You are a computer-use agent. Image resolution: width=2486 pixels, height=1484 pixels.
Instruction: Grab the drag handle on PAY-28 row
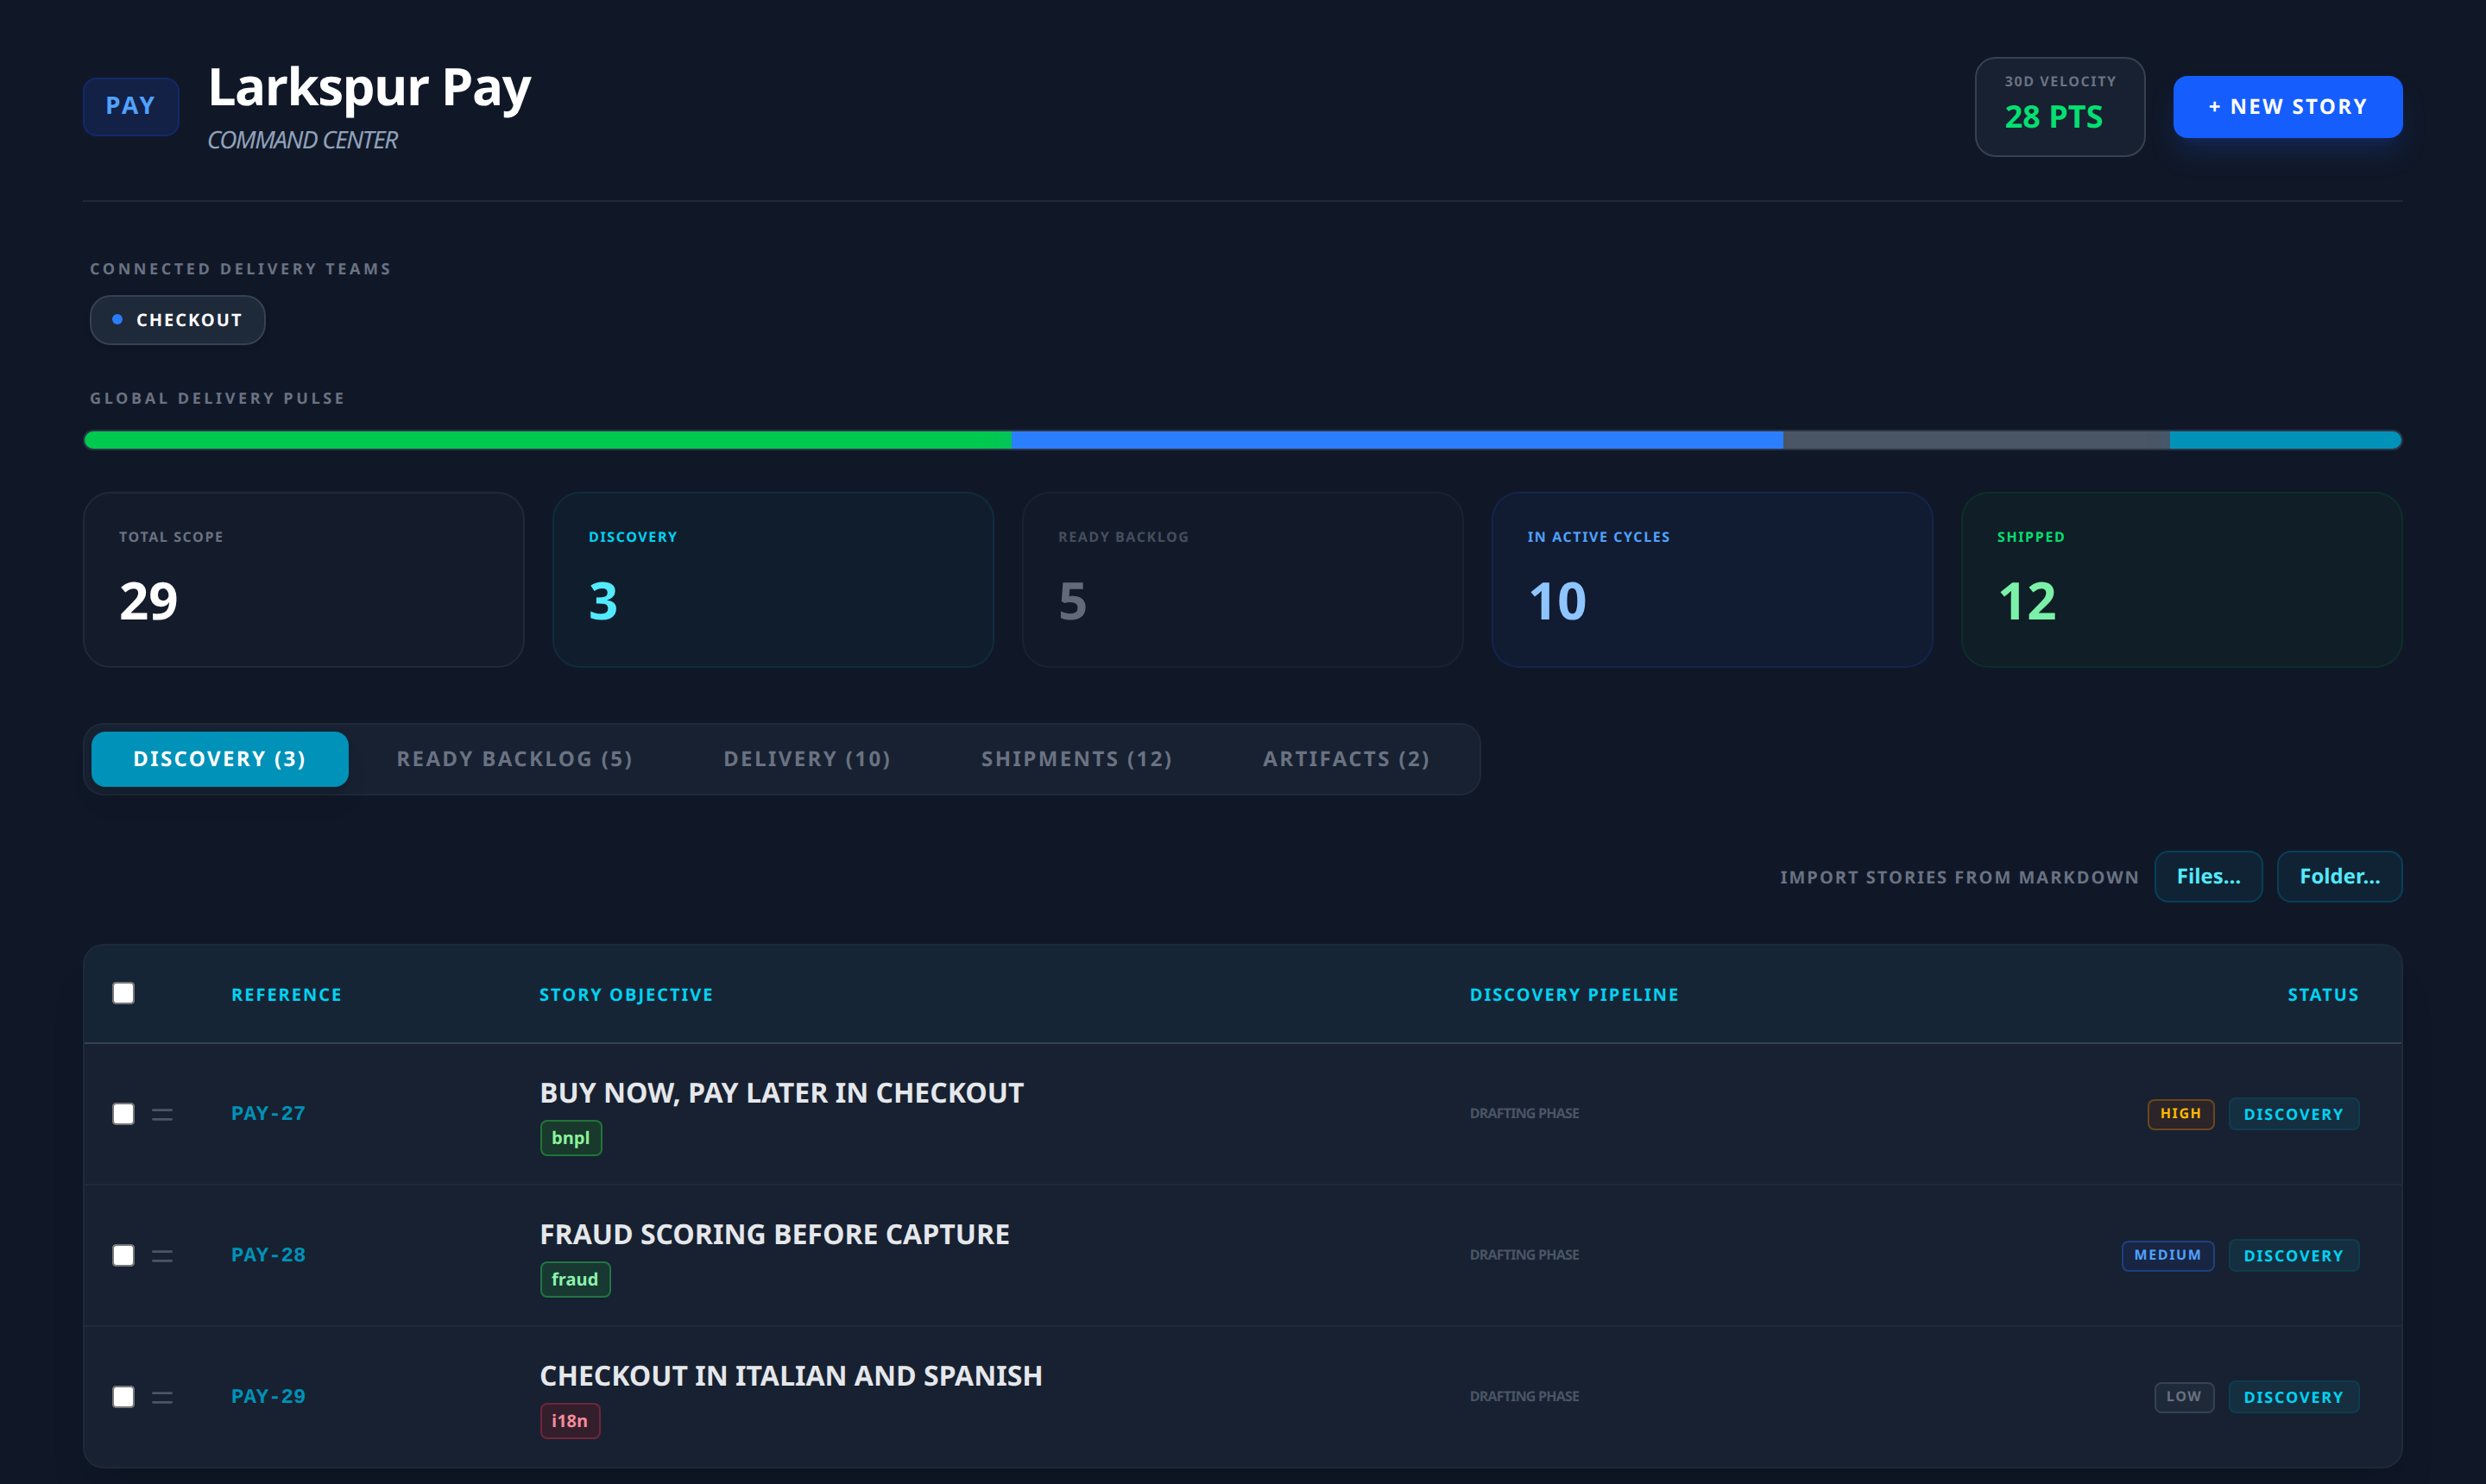162,1255
